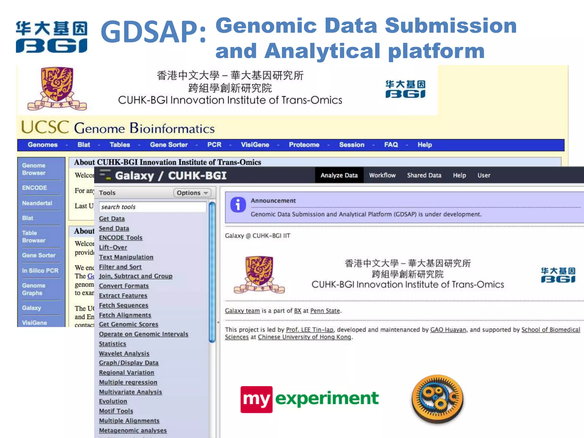
Task: Open Help in UCSC navigation bar
Action: pos(425,145)
